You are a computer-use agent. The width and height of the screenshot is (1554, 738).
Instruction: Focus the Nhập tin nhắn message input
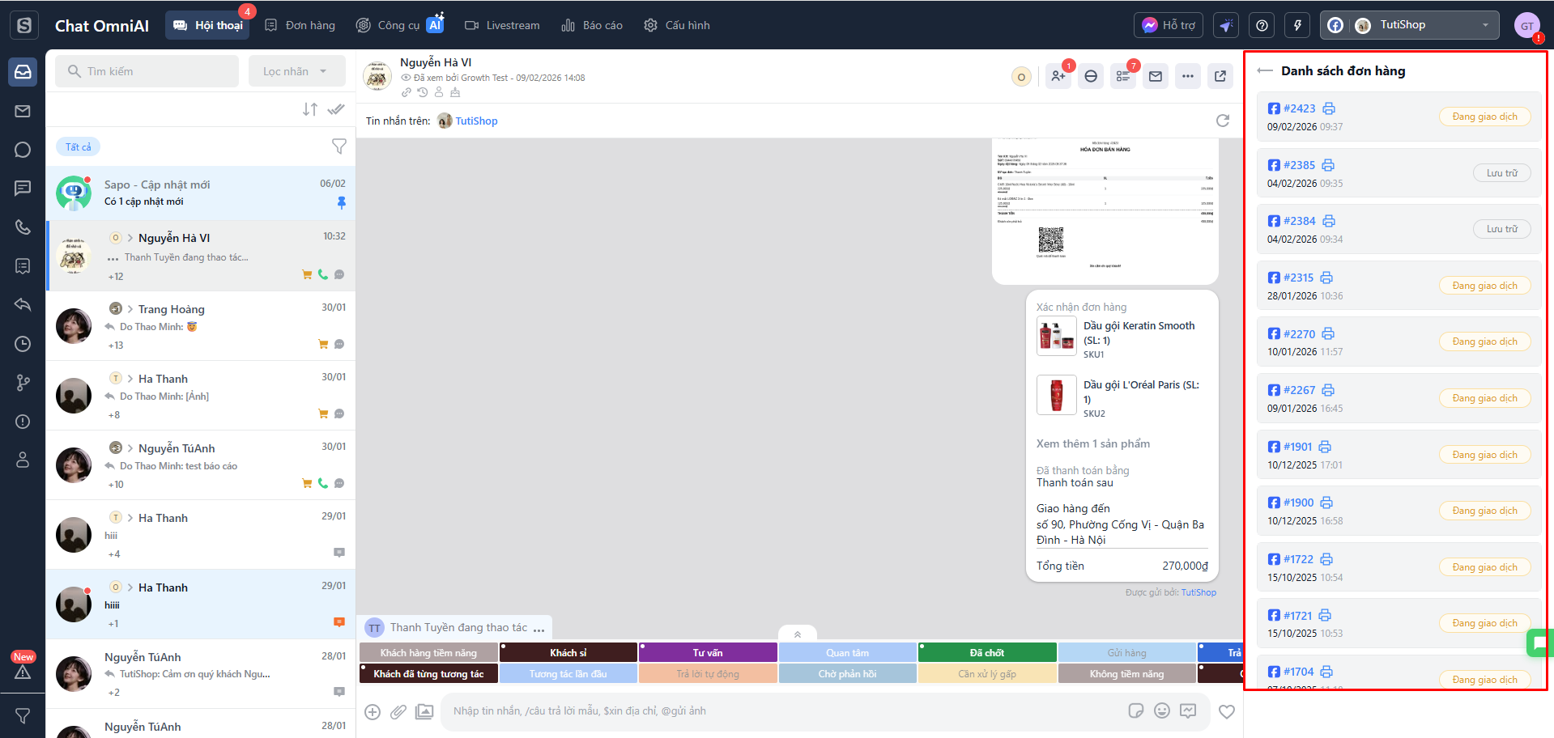pos(781,710)
